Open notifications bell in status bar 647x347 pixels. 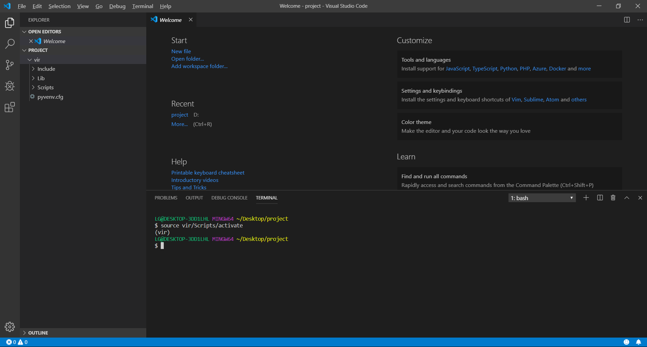click(639, 342)
